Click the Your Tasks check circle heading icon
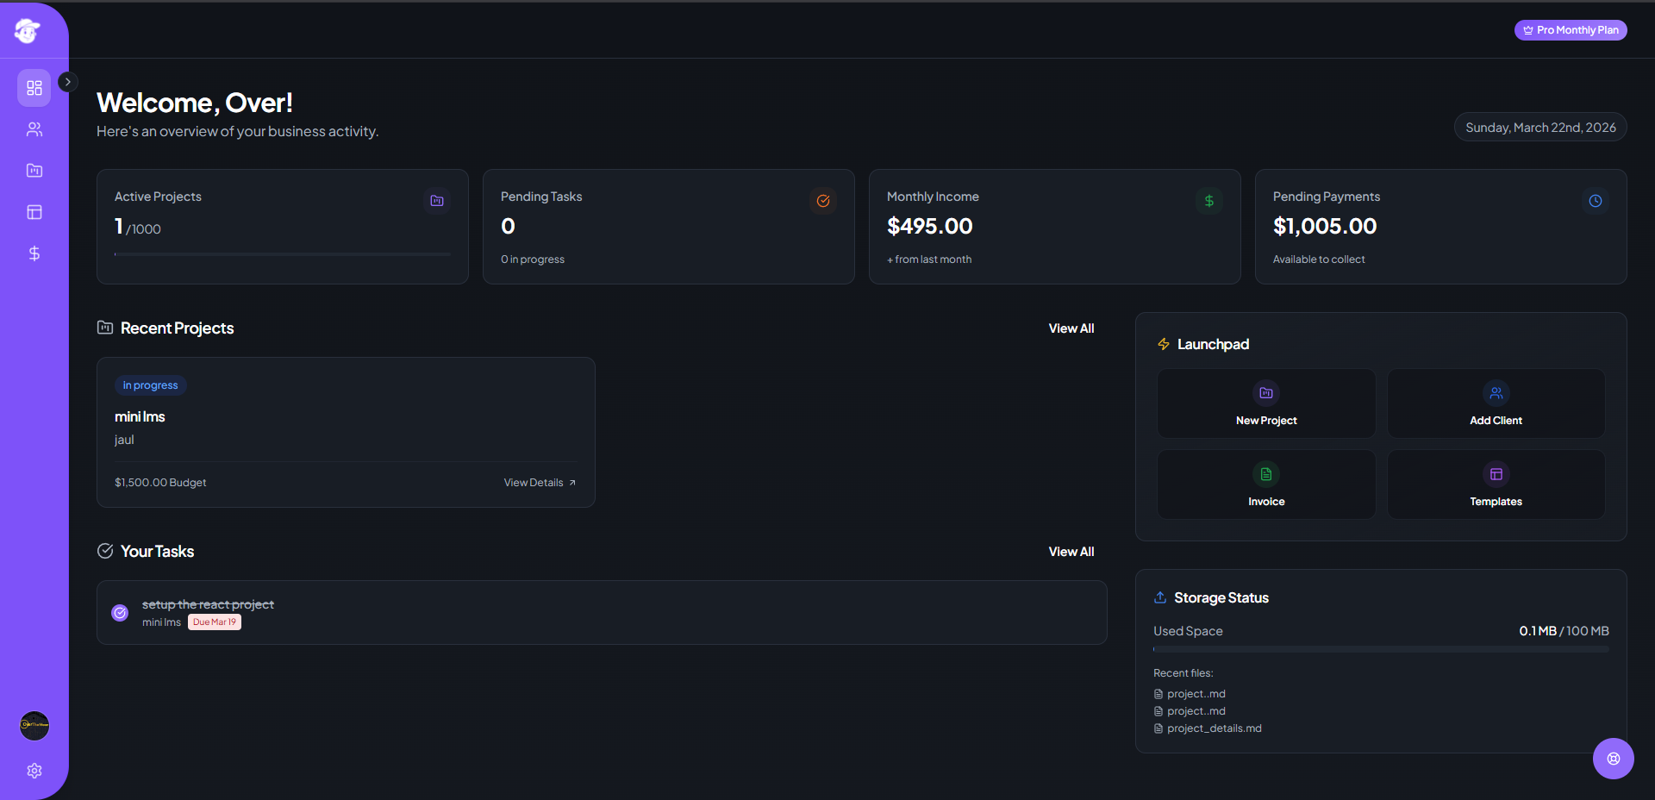This screenshot has height=800, width=1655. click(x=105, y=551)
